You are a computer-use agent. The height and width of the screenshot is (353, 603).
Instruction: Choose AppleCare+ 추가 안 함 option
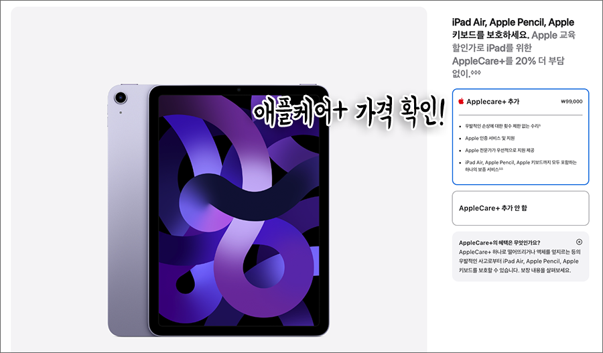[x=521, y=208]
